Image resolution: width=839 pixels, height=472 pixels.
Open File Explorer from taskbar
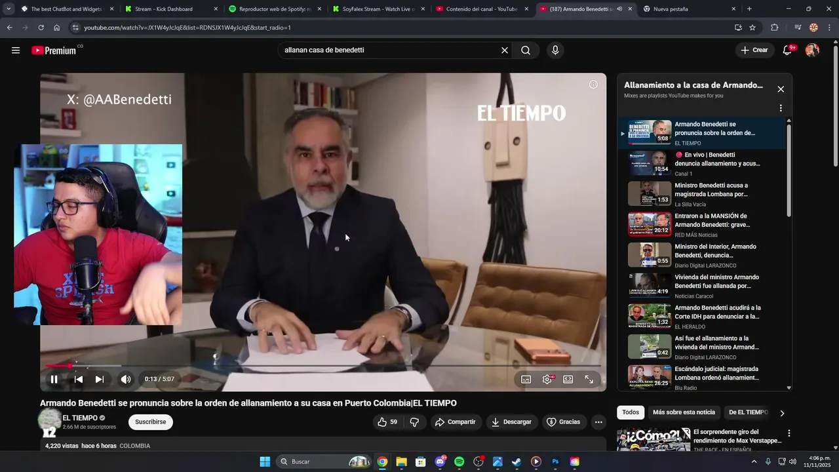[x=401, y=462]
